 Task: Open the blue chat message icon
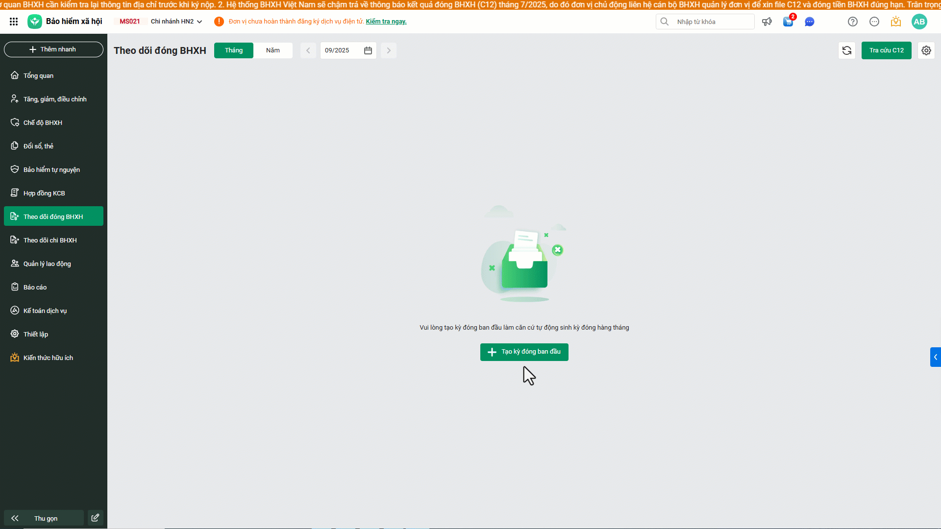(810, 22)
